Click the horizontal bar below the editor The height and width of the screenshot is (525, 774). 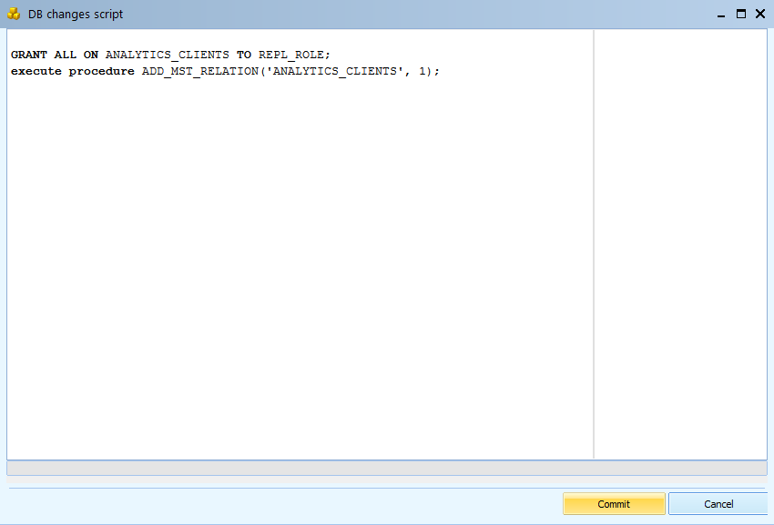click(x=387, y=468)
